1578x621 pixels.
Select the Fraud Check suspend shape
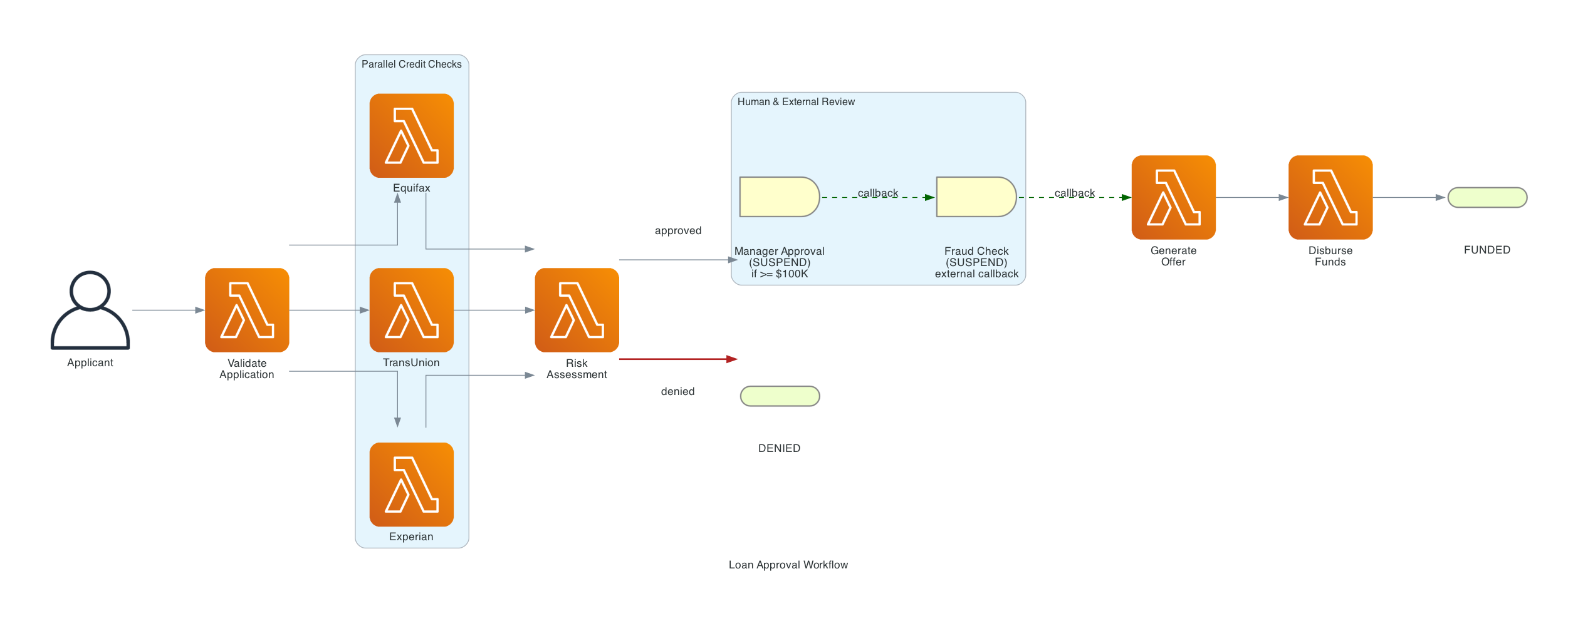[x=976, y=197]
